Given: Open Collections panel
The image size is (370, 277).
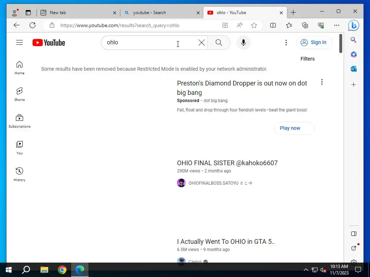Looking at the screenshot, I should (305, 25).
